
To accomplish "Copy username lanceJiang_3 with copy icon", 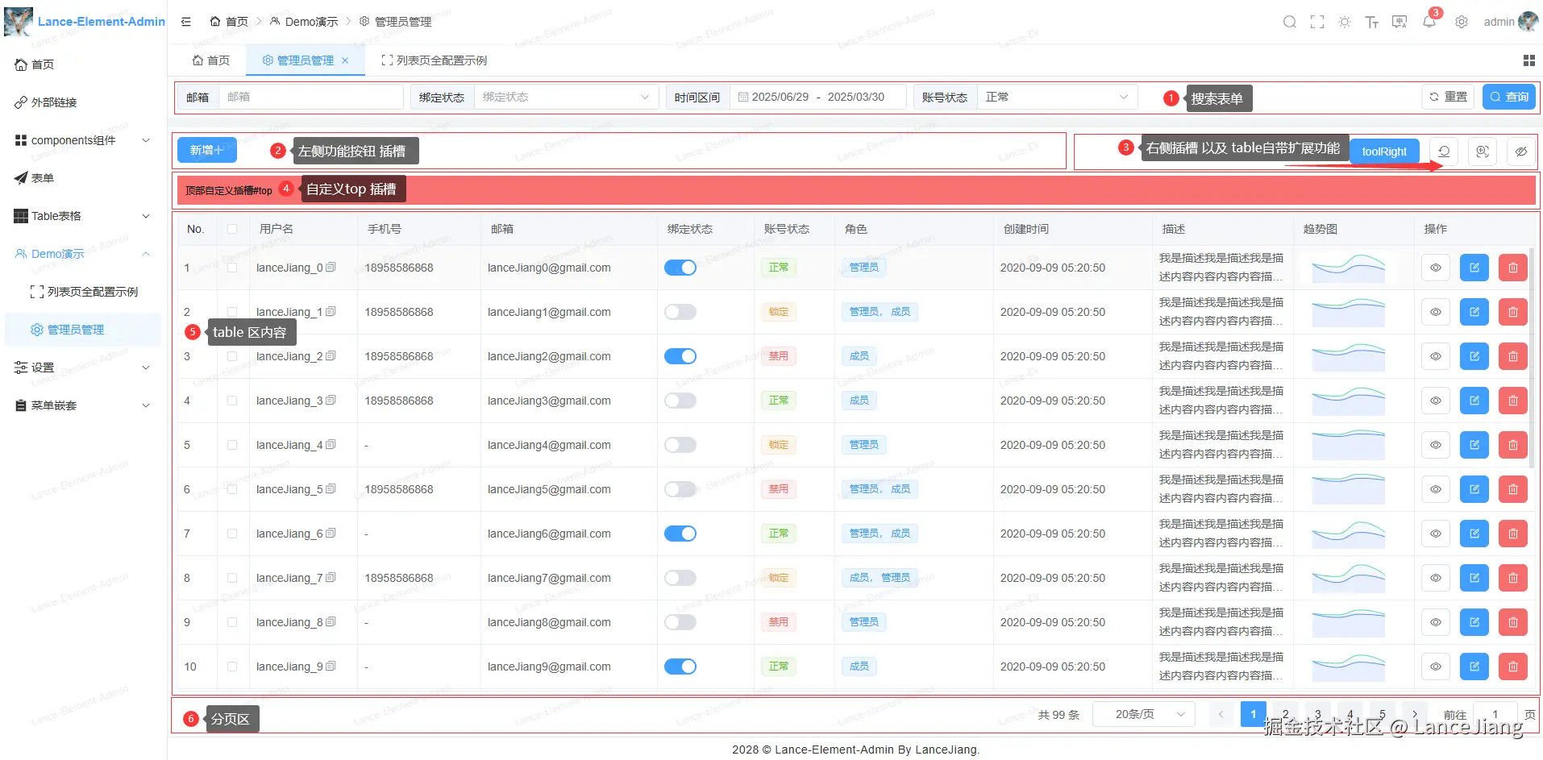I will [x=331, y=400].
